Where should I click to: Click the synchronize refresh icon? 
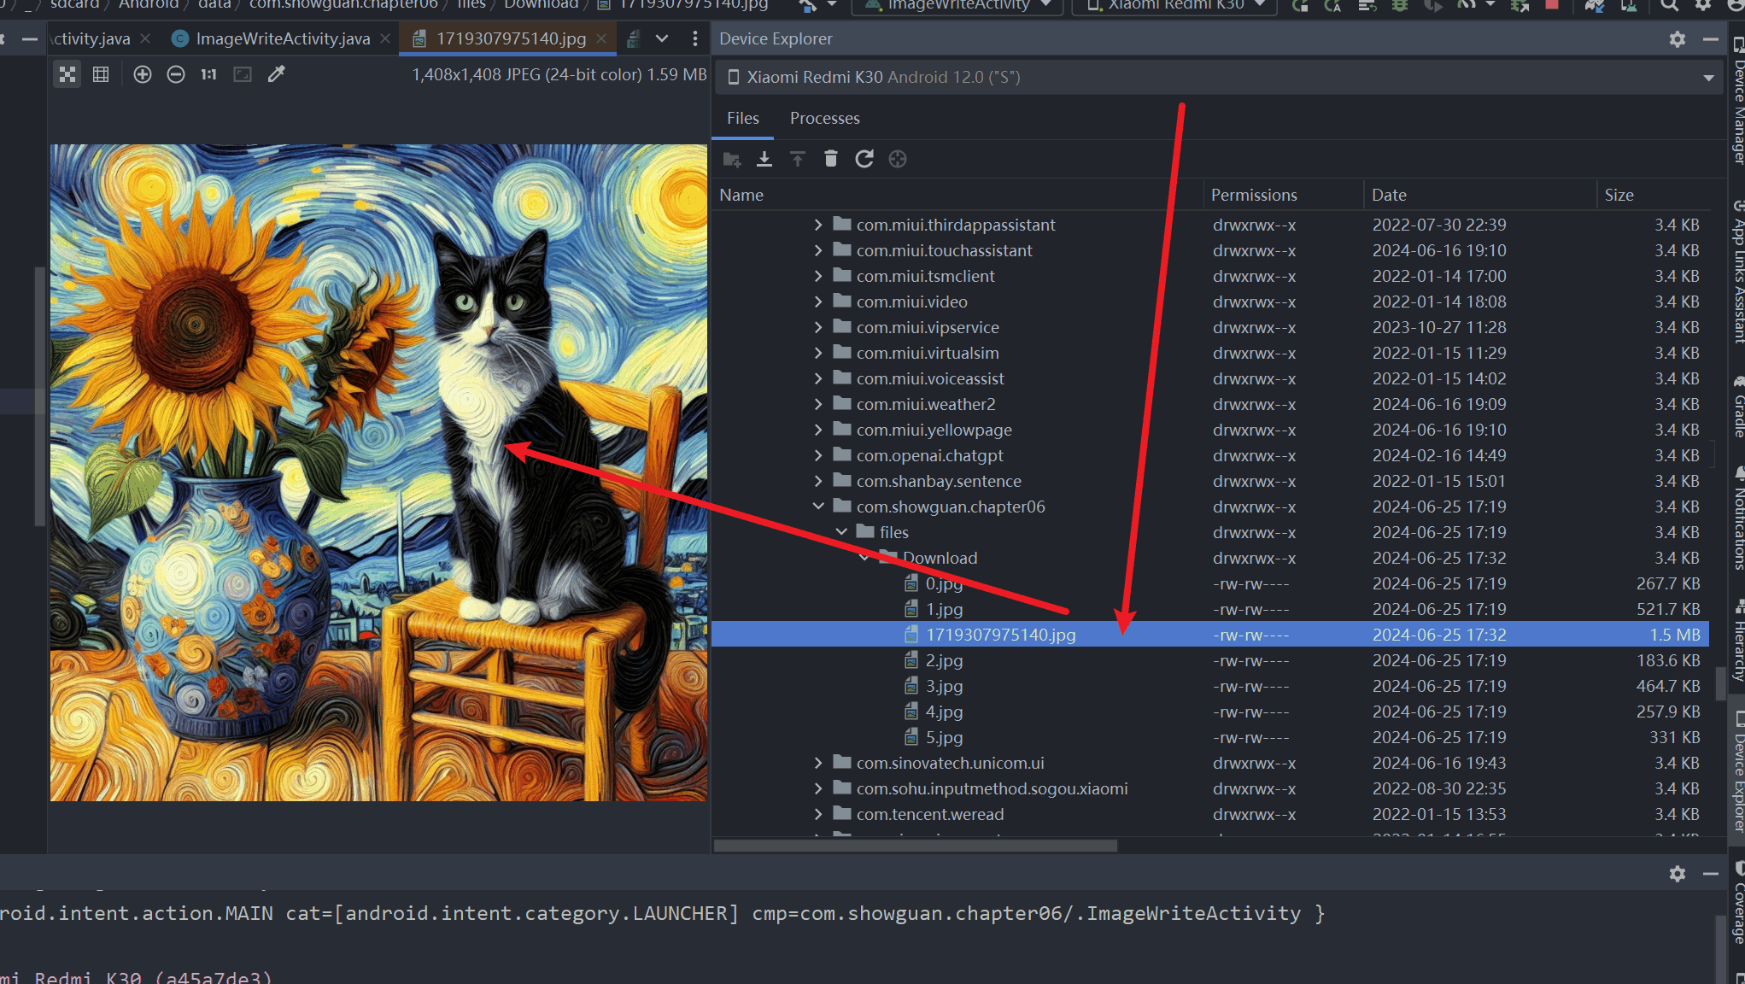(x=864, y=159)
